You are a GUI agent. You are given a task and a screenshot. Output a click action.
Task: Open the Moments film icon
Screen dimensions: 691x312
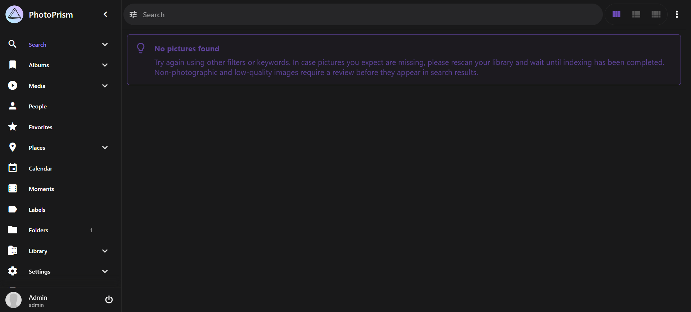tap(13, 188)
